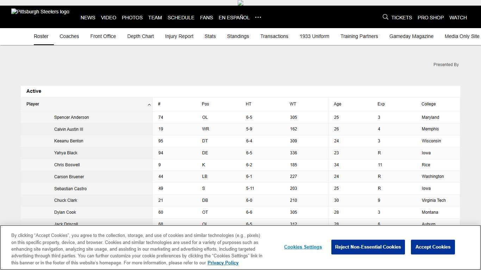Collapse the sort chevron on Player column
The width and height of the screenshot is (481, 270).
(x=149, y=104)
